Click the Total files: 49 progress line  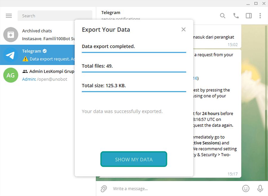coord(134,72)
